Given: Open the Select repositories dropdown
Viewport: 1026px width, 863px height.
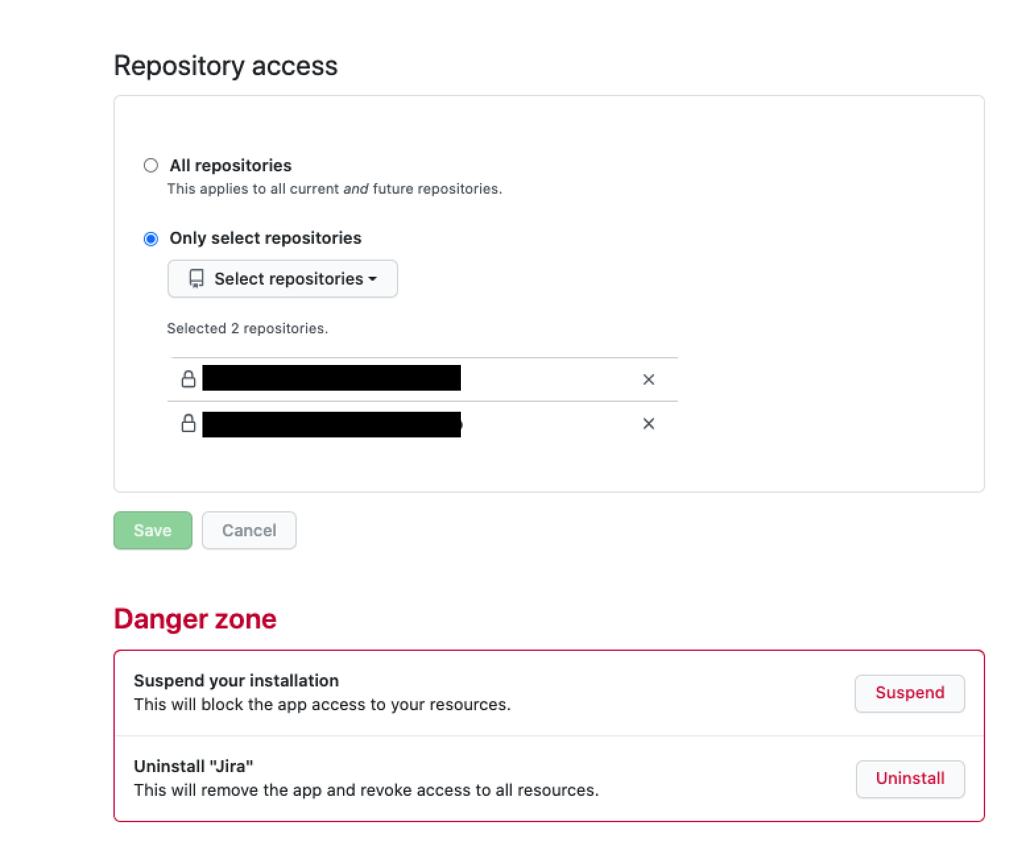Looking at the screenshot, I should pyautogui.click(x=283, y=279).
